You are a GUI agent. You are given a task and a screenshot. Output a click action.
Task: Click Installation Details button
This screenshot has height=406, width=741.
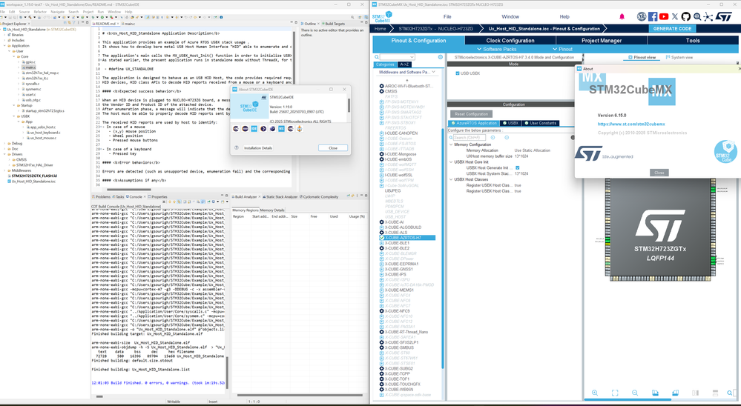pyautogui.click(x=258, y=147)
